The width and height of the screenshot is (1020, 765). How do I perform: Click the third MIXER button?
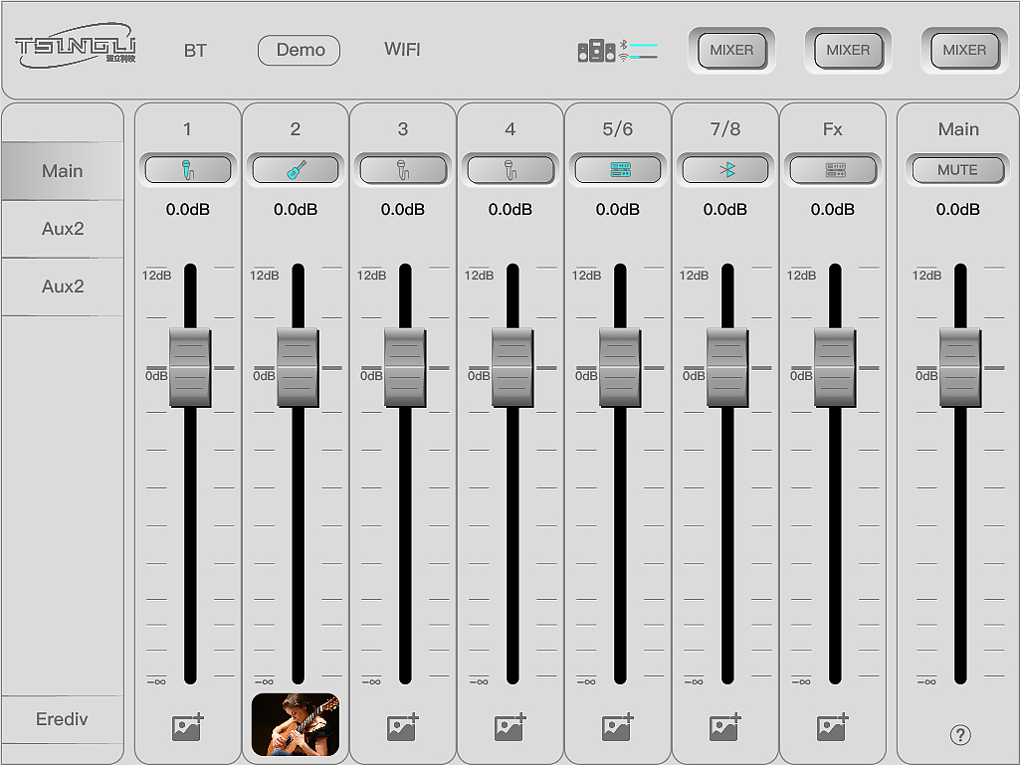point(964,50)
